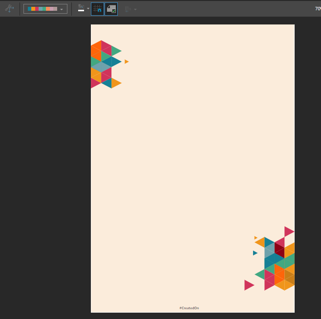Open the color palette swatch selector

click(x=43, y=9)
